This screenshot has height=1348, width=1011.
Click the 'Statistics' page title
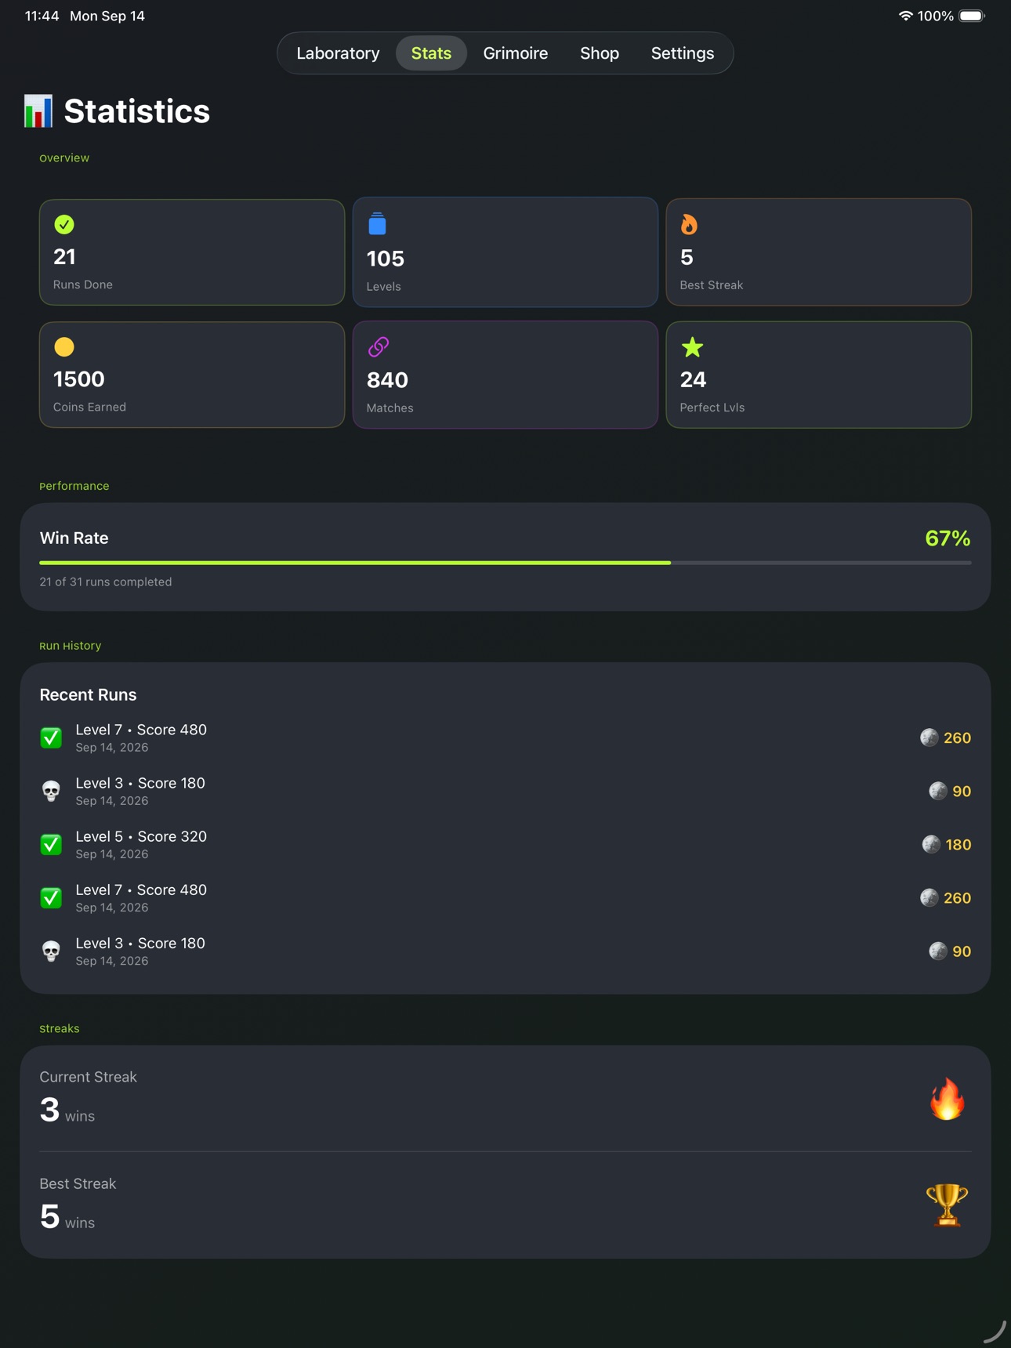[x=136, y=111]
